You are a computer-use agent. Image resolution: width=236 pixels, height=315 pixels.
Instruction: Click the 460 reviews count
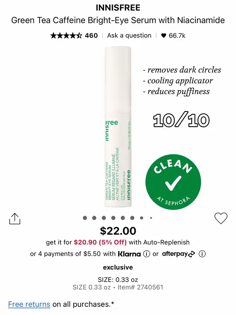(x=91, y=36)
